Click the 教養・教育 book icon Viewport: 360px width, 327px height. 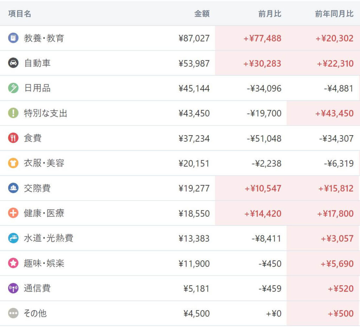13,38
